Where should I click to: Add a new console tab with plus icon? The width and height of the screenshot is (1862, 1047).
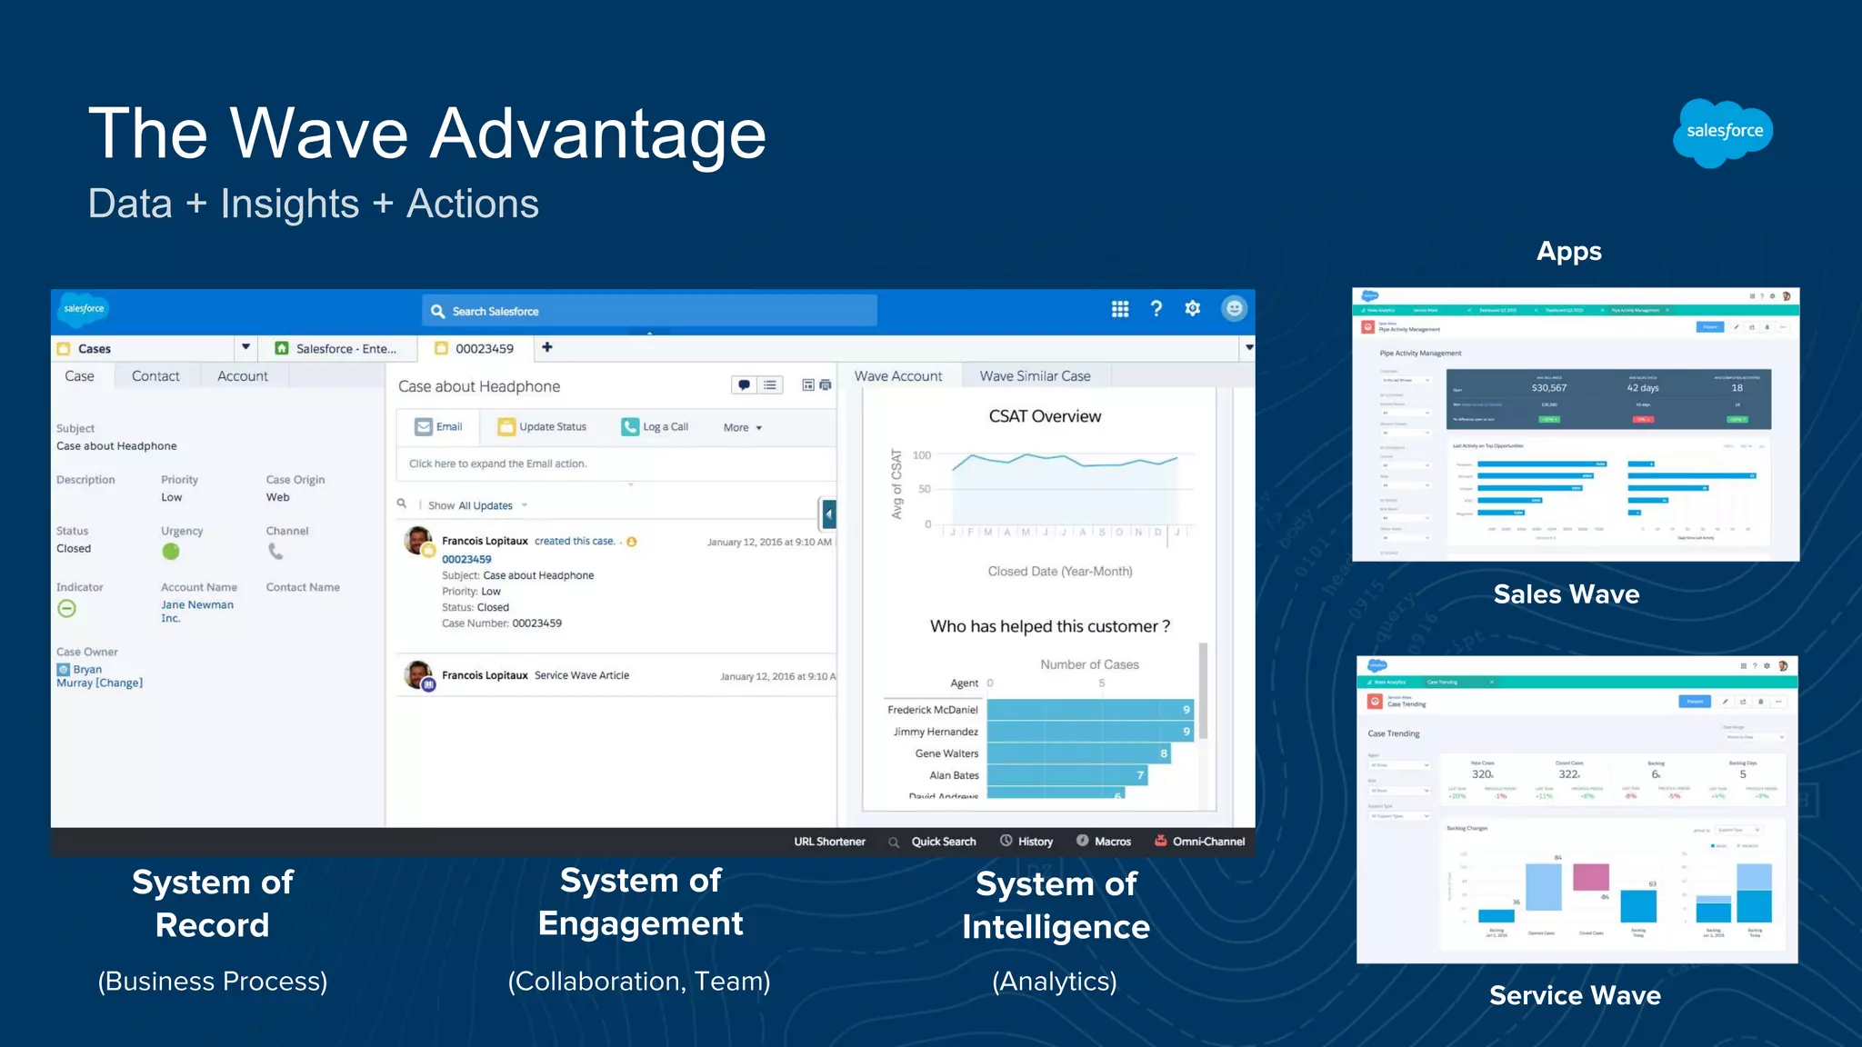547,347
